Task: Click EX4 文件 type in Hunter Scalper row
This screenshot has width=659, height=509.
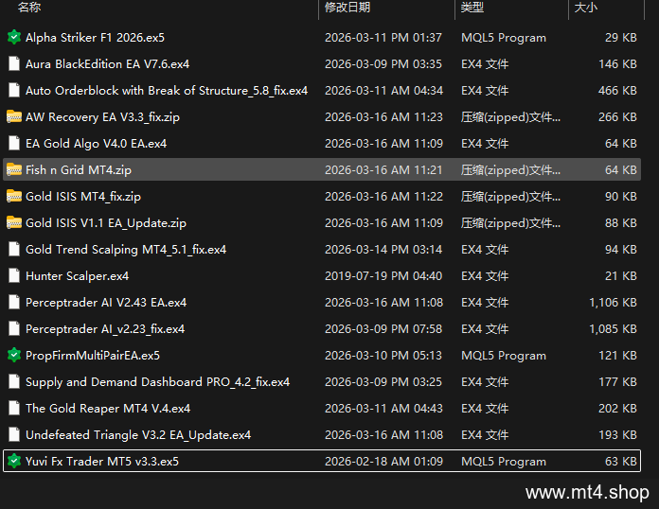Action: click(485, 275)
